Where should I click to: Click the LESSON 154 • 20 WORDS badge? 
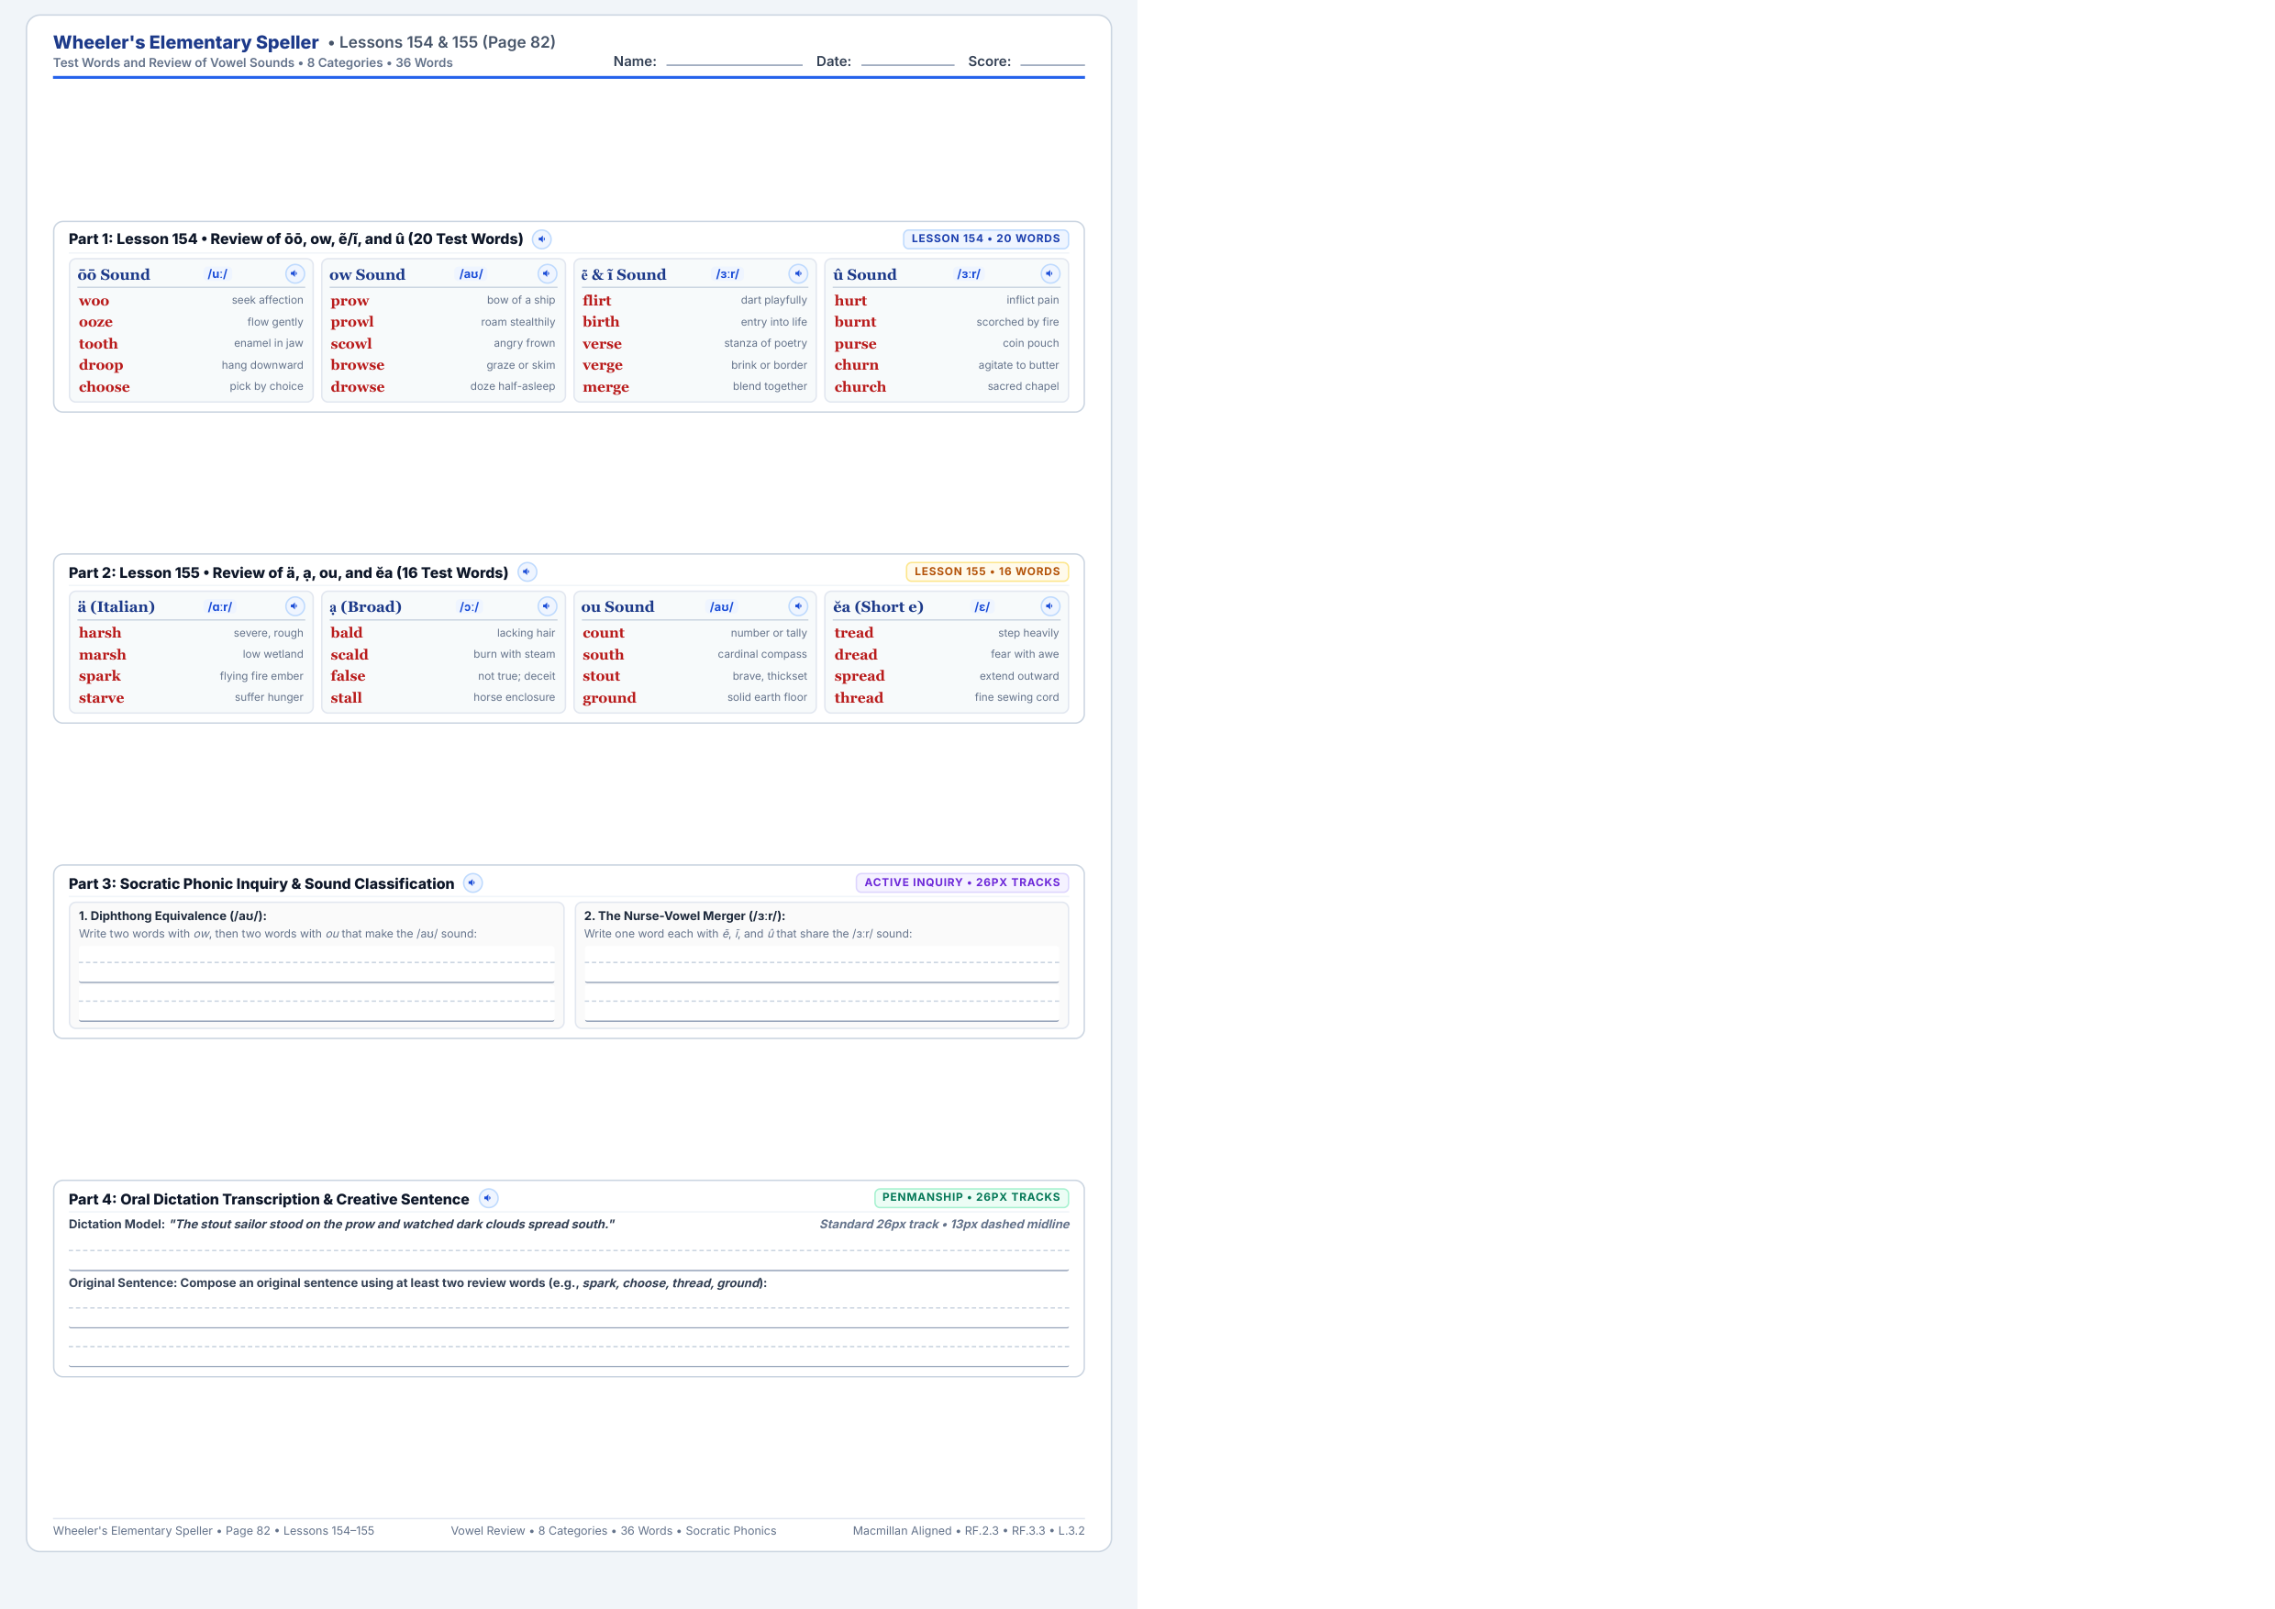tap(985, 239)
